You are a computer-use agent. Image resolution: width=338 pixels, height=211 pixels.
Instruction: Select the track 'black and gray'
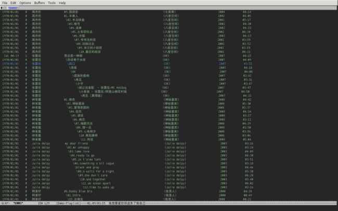[x=87, y=167]
